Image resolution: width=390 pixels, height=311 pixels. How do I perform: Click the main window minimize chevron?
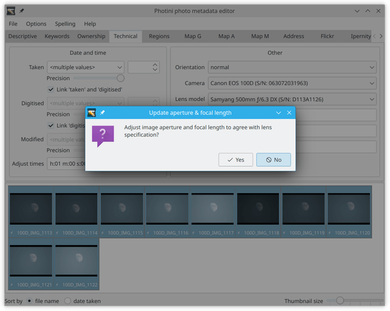357,11
